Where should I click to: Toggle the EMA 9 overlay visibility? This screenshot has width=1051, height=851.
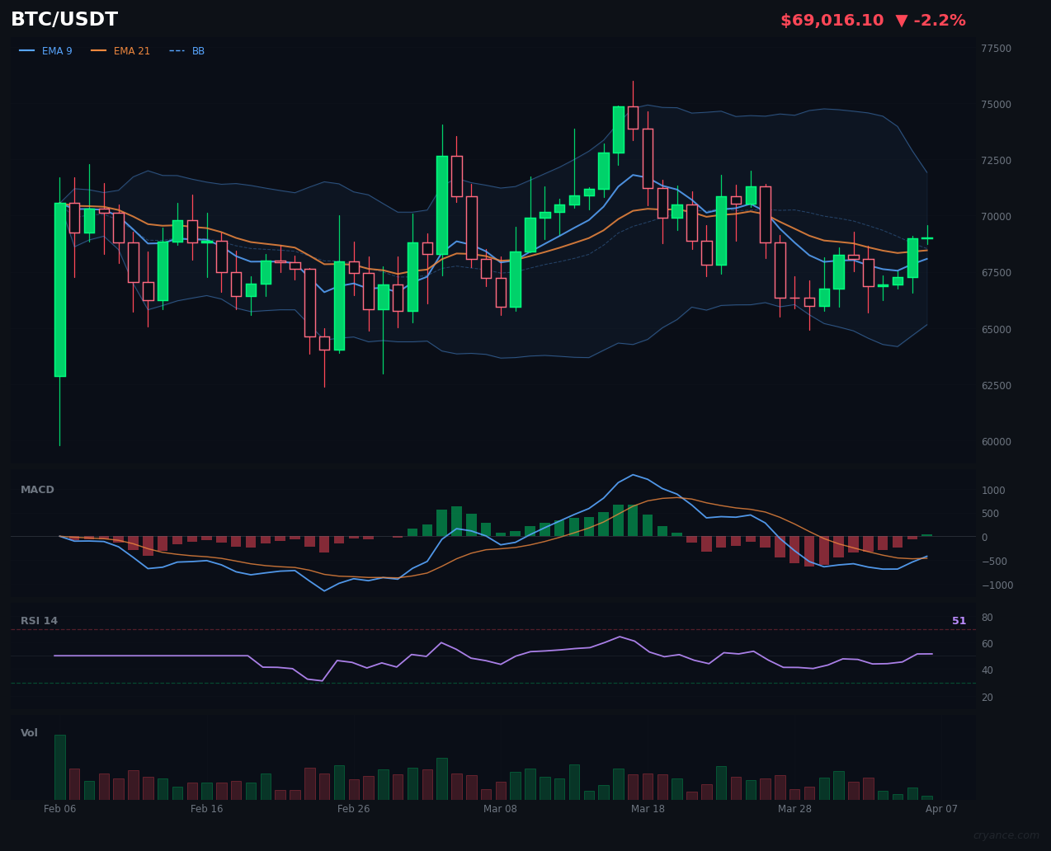57,50
